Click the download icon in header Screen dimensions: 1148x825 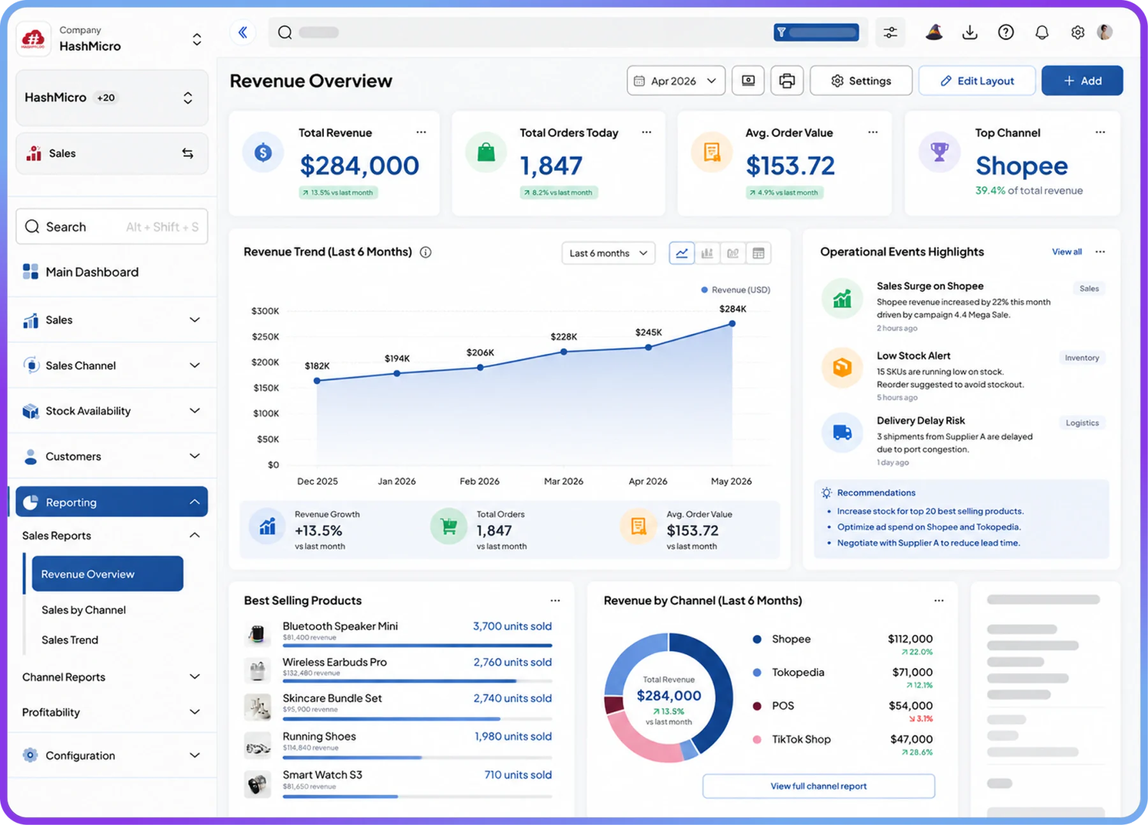point(969,32)
